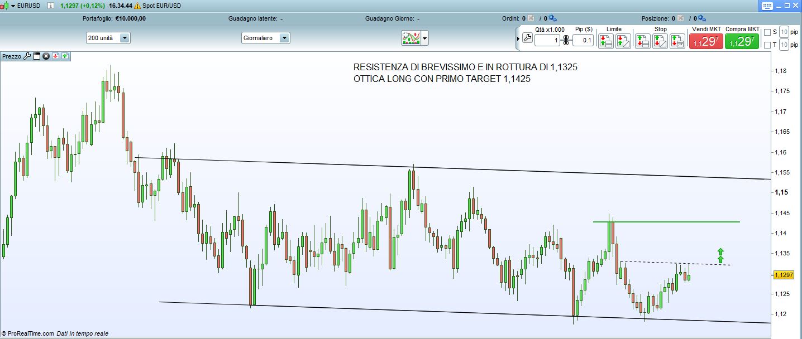Screen dimensions: 802x339
Task: Enable the S stop checkbox
Action: tap(767, 32)
